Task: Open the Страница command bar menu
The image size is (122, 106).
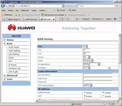Action: (86, 19)
